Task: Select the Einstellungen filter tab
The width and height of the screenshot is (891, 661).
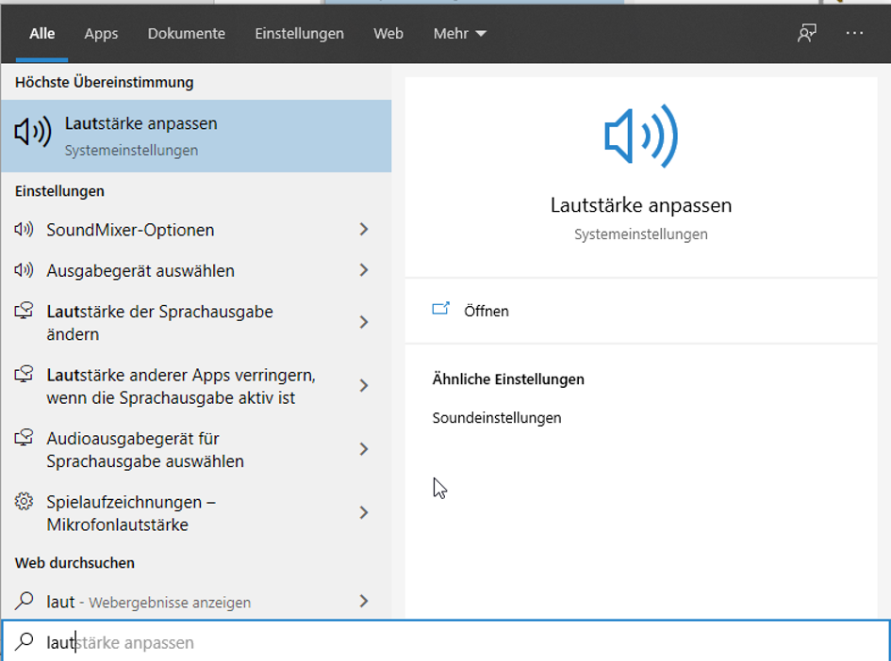Action: 299,33
